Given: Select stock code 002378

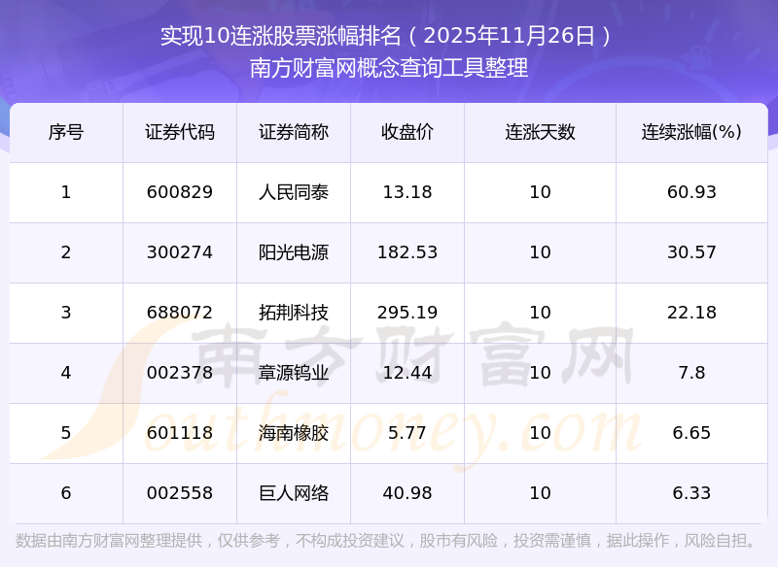Looking at the screenshot, I should pos(180,373).
